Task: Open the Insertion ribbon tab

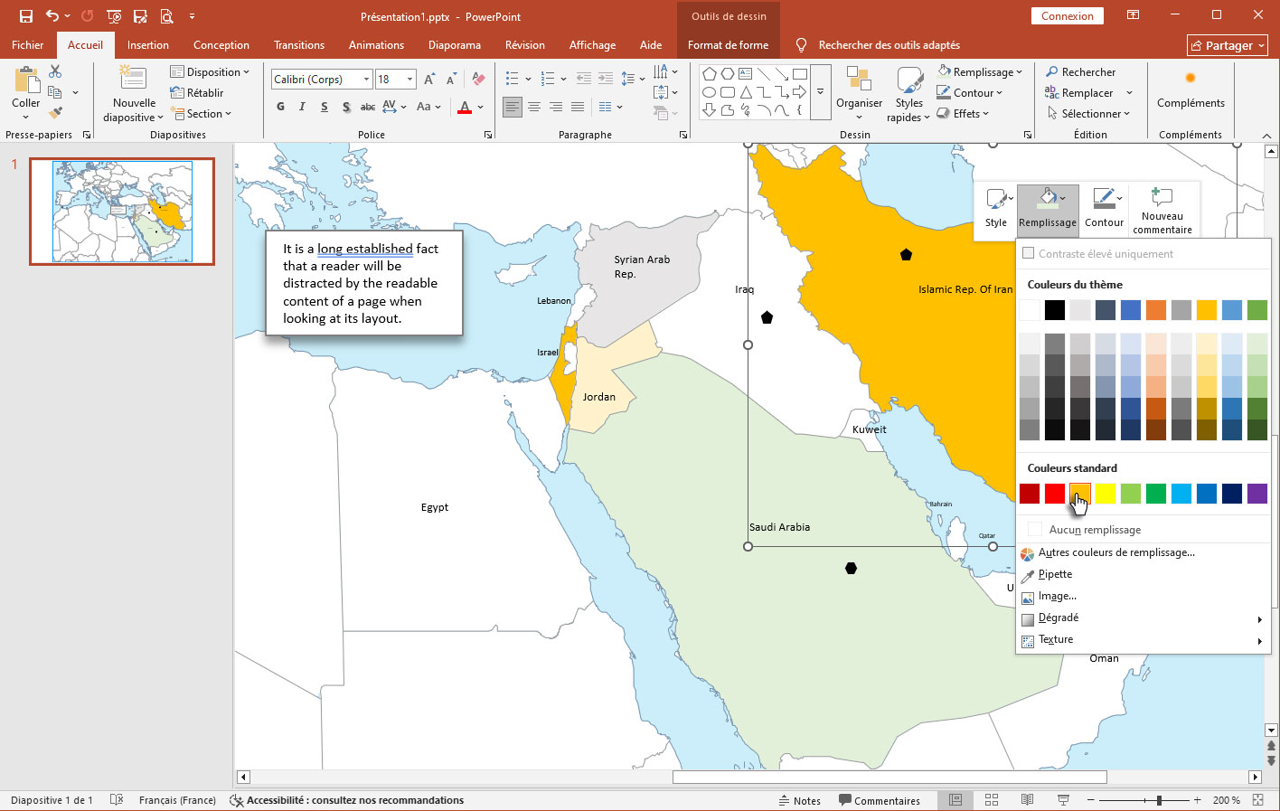Action: 147,45
